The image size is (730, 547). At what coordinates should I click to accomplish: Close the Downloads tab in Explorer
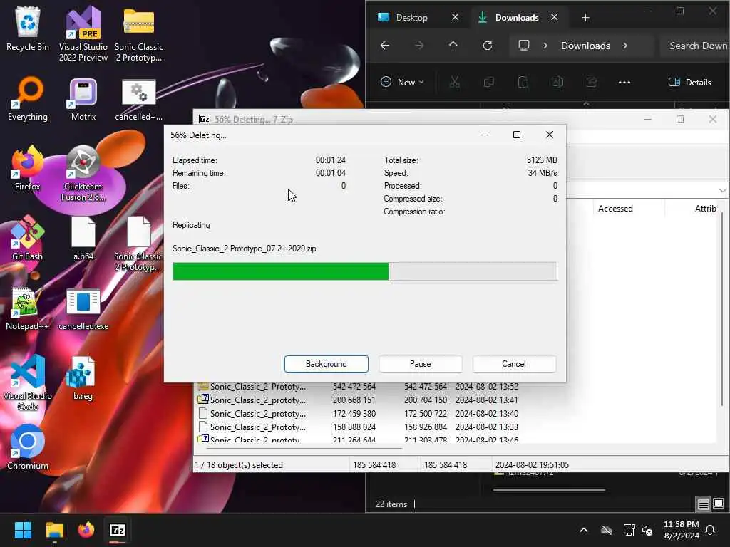(554, 17)
